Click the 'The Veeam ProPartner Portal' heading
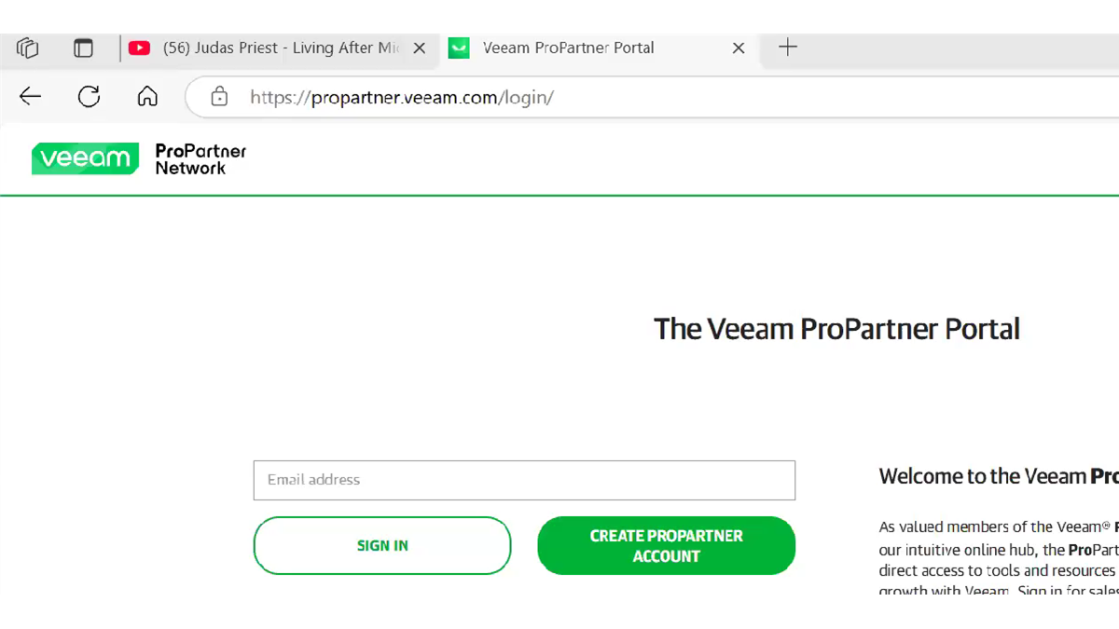 (x=836, y=329)
